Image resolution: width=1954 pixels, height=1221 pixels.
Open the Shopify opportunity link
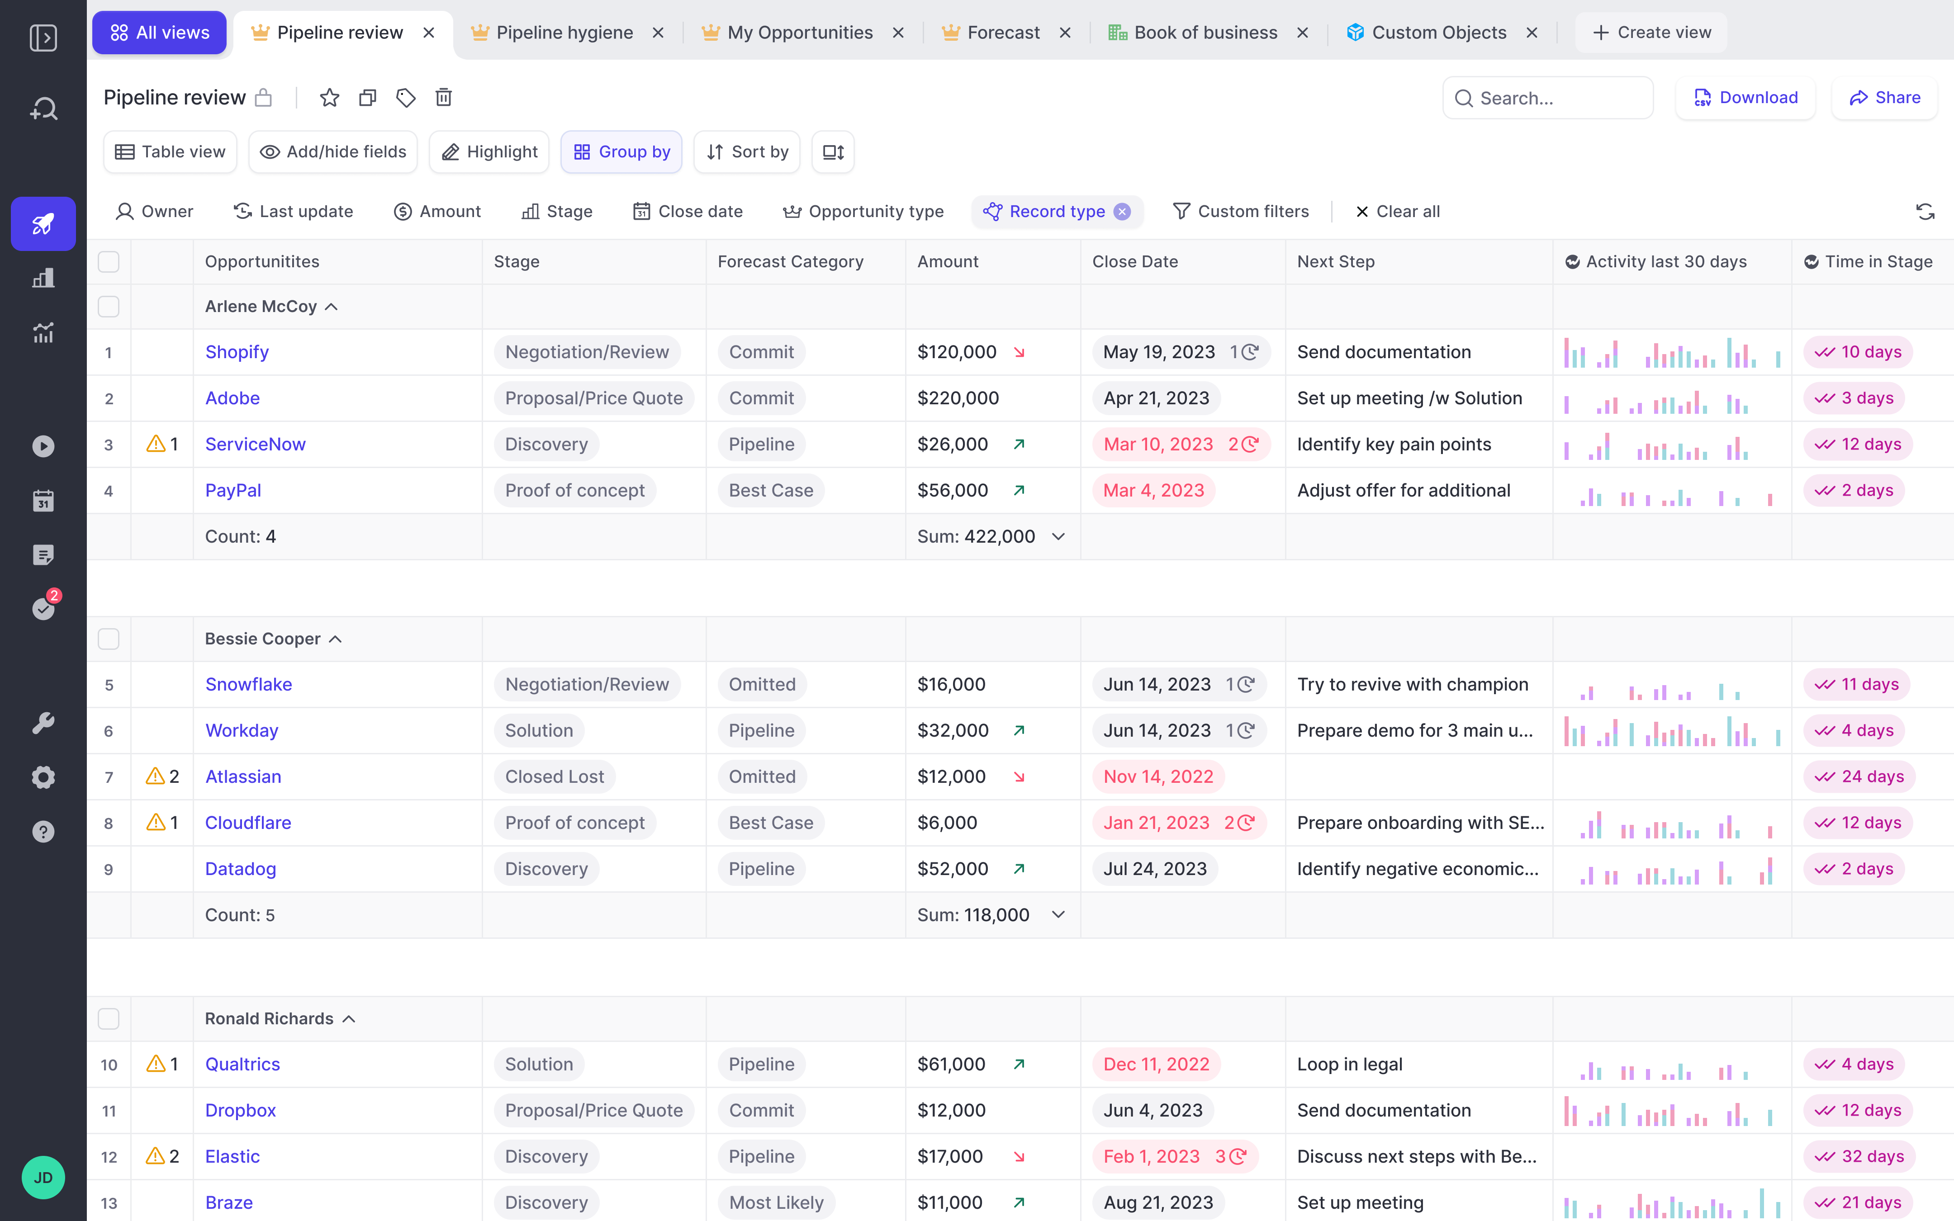coord(237,352)
